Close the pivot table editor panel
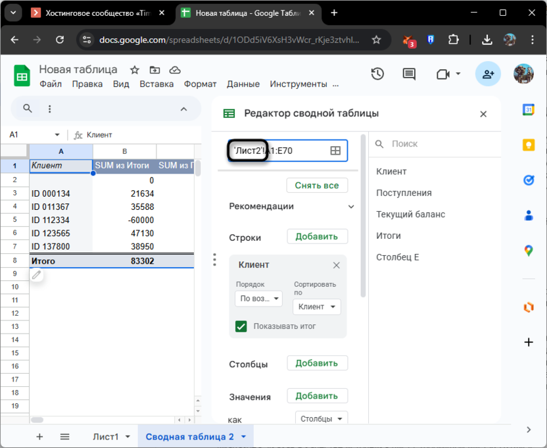The height and width of the screenshot is (448, 547). coord(483,114)
